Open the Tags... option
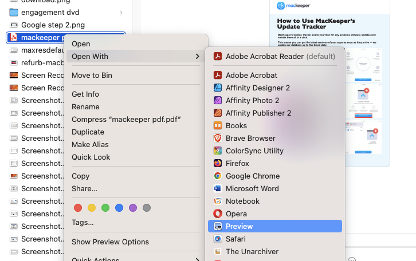Viewport: 416px width, 261px height. point(83,222)
